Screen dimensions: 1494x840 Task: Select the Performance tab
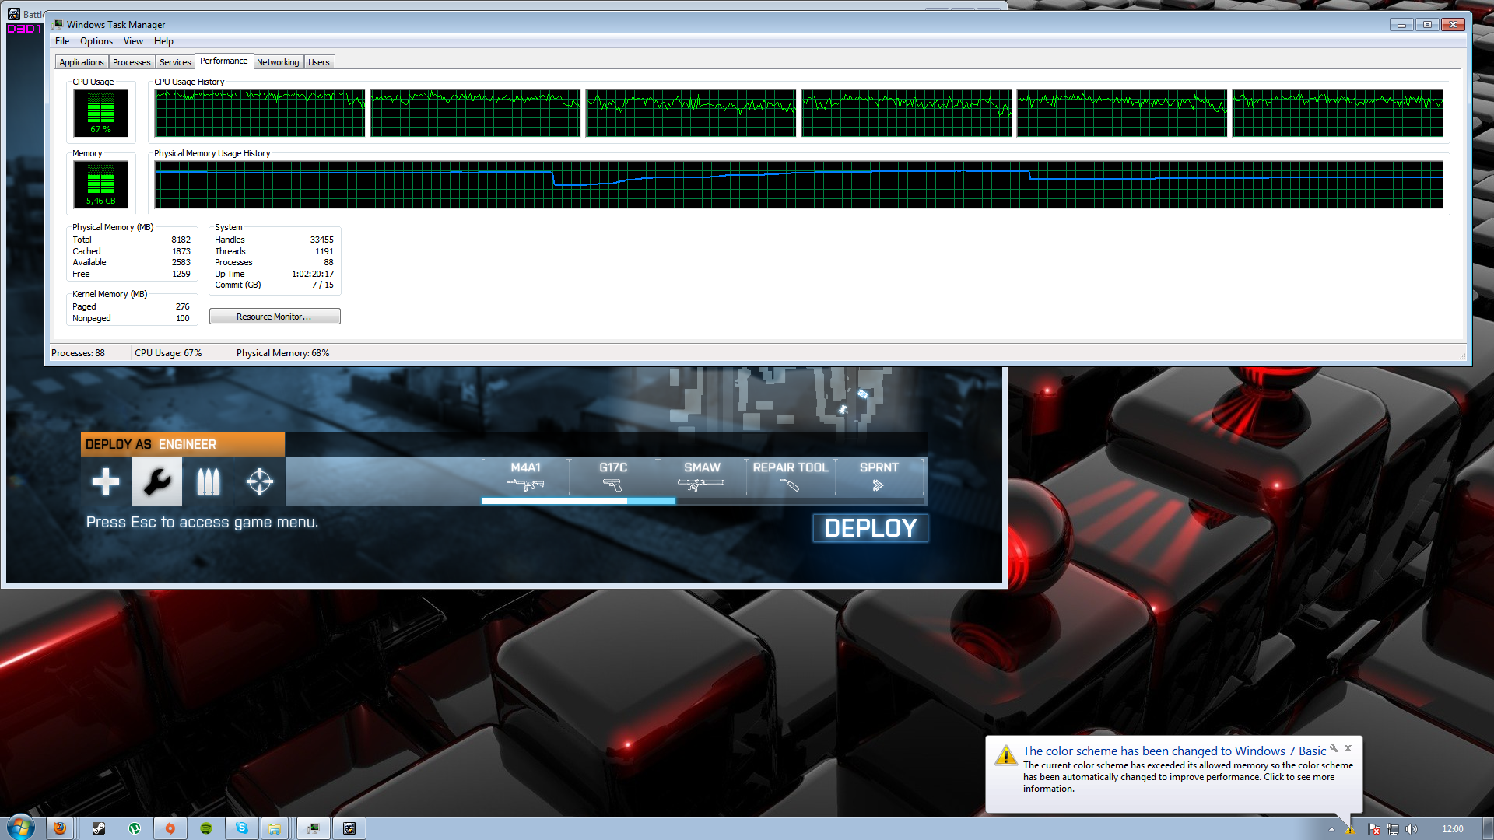pos(224,61)
